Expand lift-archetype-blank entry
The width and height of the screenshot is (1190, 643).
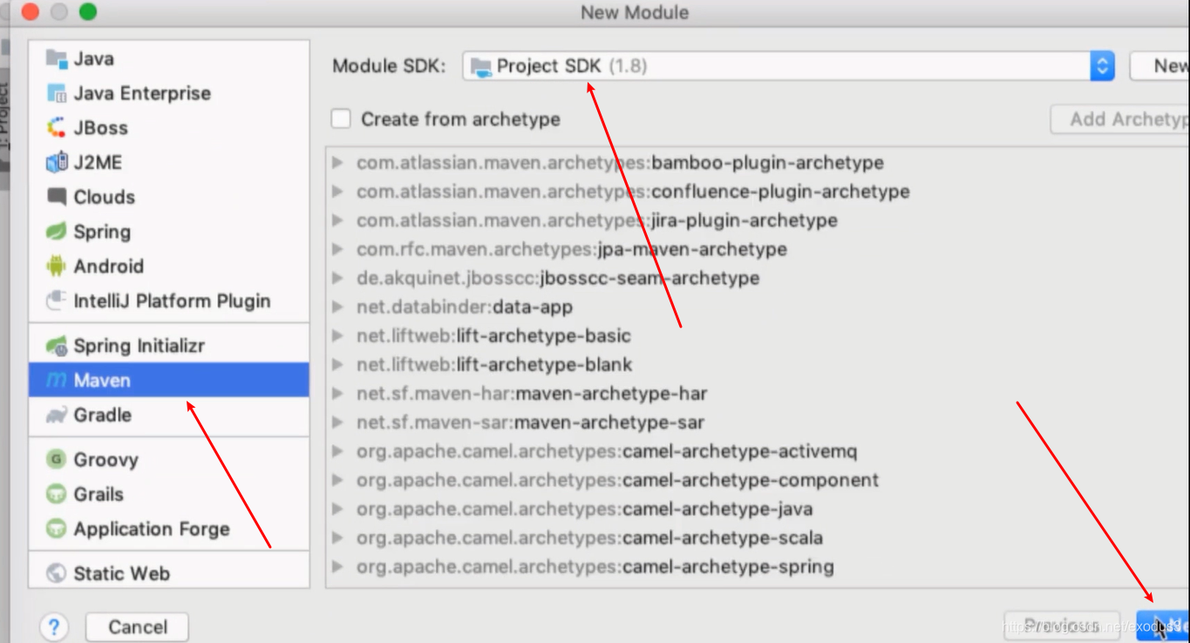[x=338, y=365]
